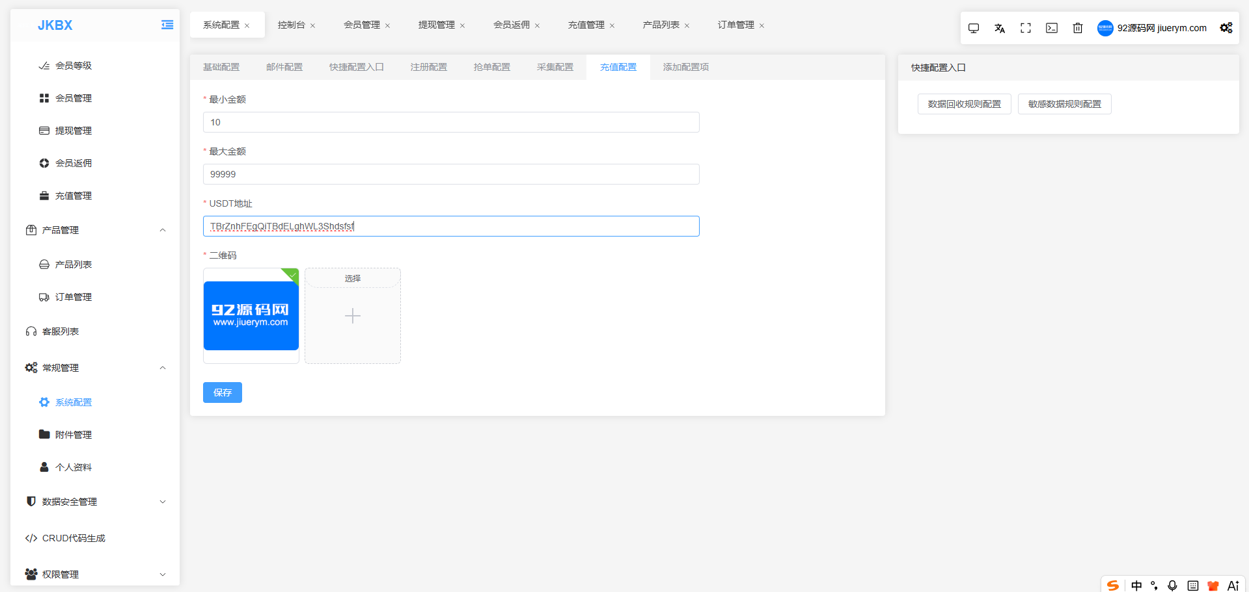Click the 保存 button

tap(223, 393)
